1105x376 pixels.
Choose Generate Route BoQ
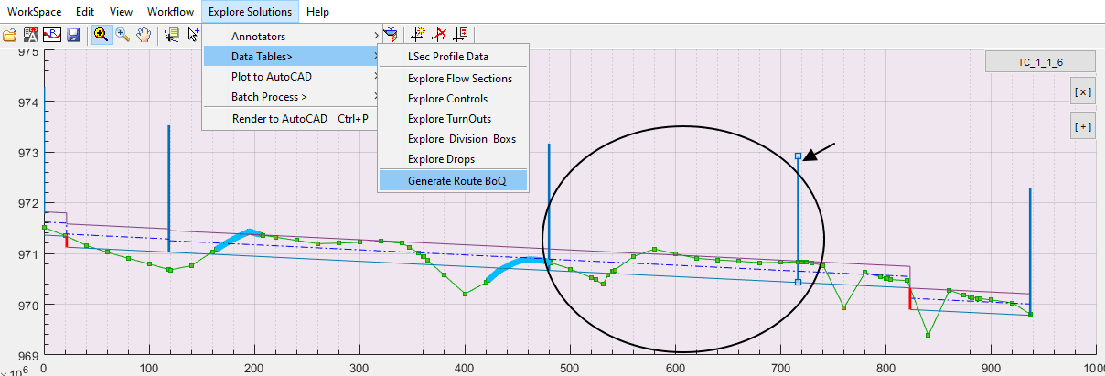pyautogui.click(x=456, y=180)
